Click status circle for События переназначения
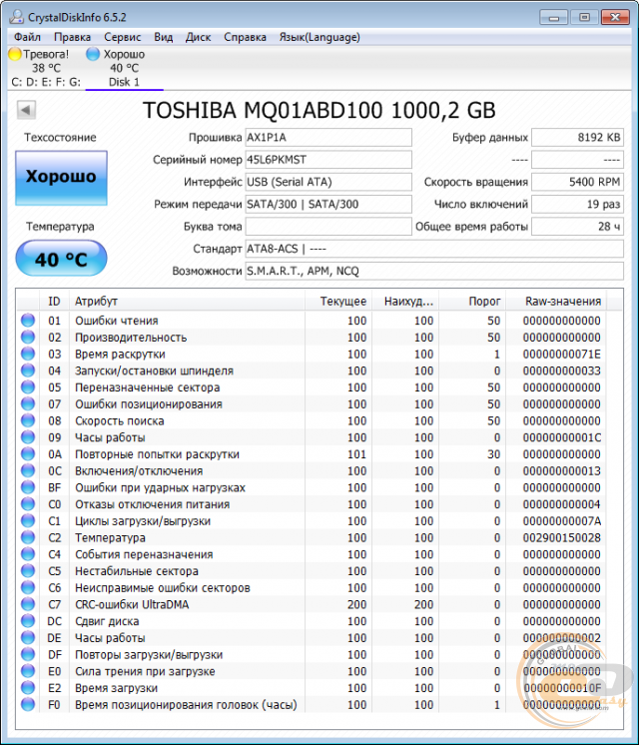639x745 pixels. coord(28,554)
